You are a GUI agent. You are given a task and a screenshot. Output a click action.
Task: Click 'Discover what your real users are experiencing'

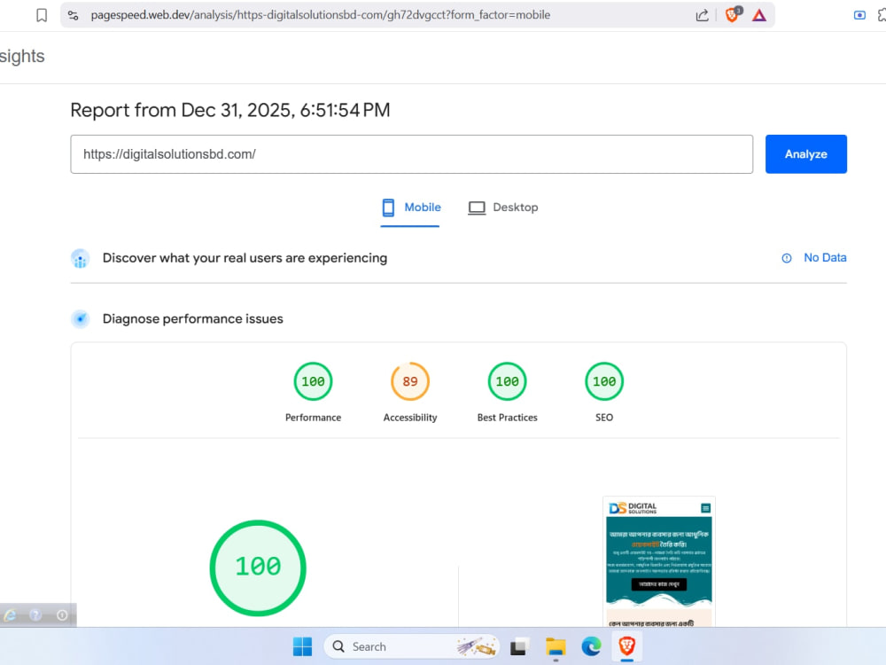click(245, 258)
